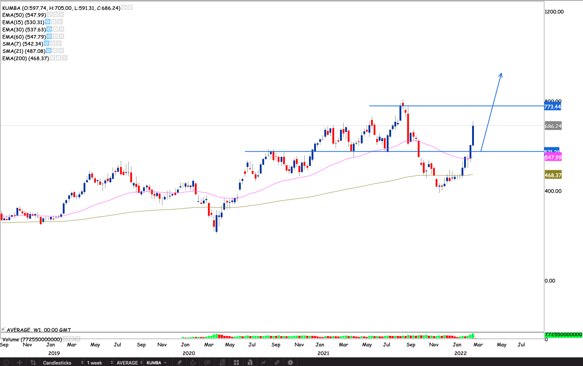Viewport: 583px width, 366px height.
Task: Click the 773.44 price level label
Action: tap(552, 107)
